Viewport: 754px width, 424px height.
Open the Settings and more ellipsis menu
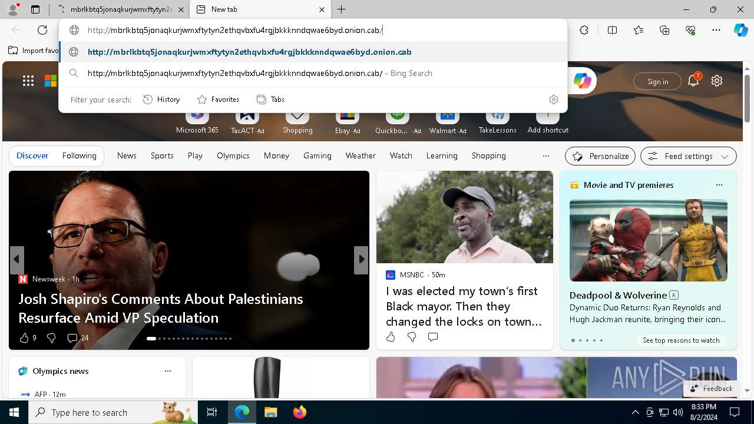click(716, 30)
